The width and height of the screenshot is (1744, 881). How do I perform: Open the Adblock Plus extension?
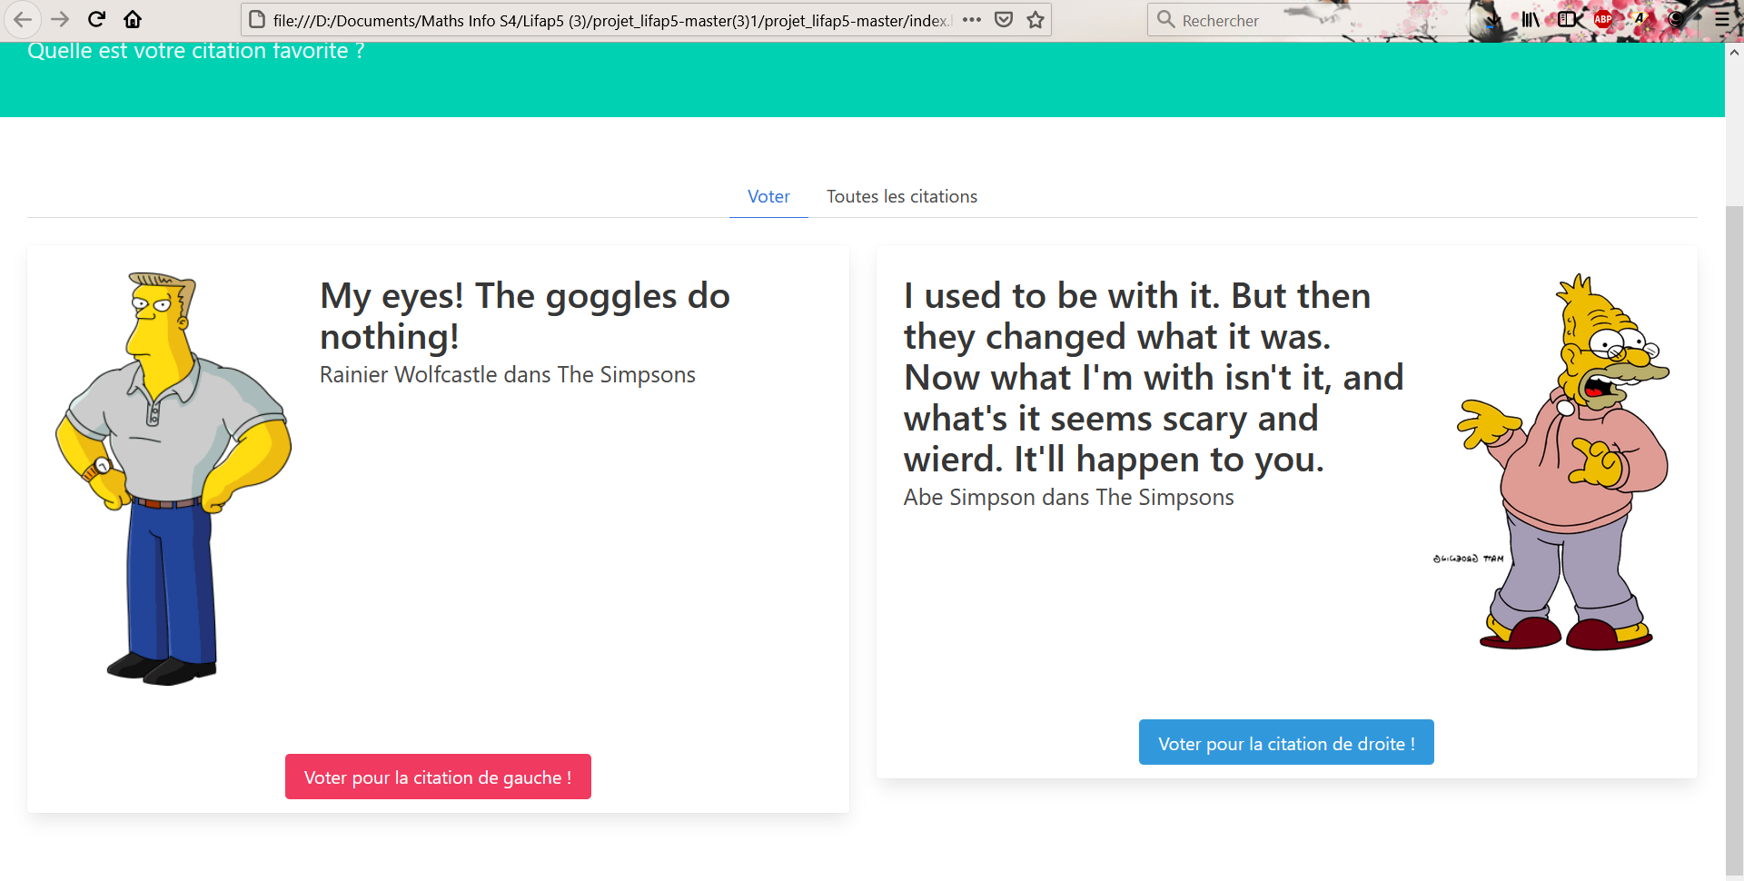[1603, 19]
